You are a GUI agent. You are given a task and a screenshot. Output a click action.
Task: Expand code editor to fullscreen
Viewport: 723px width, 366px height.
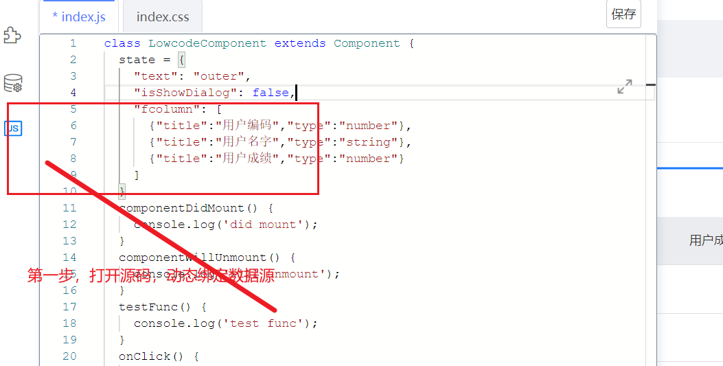point(625,87)
